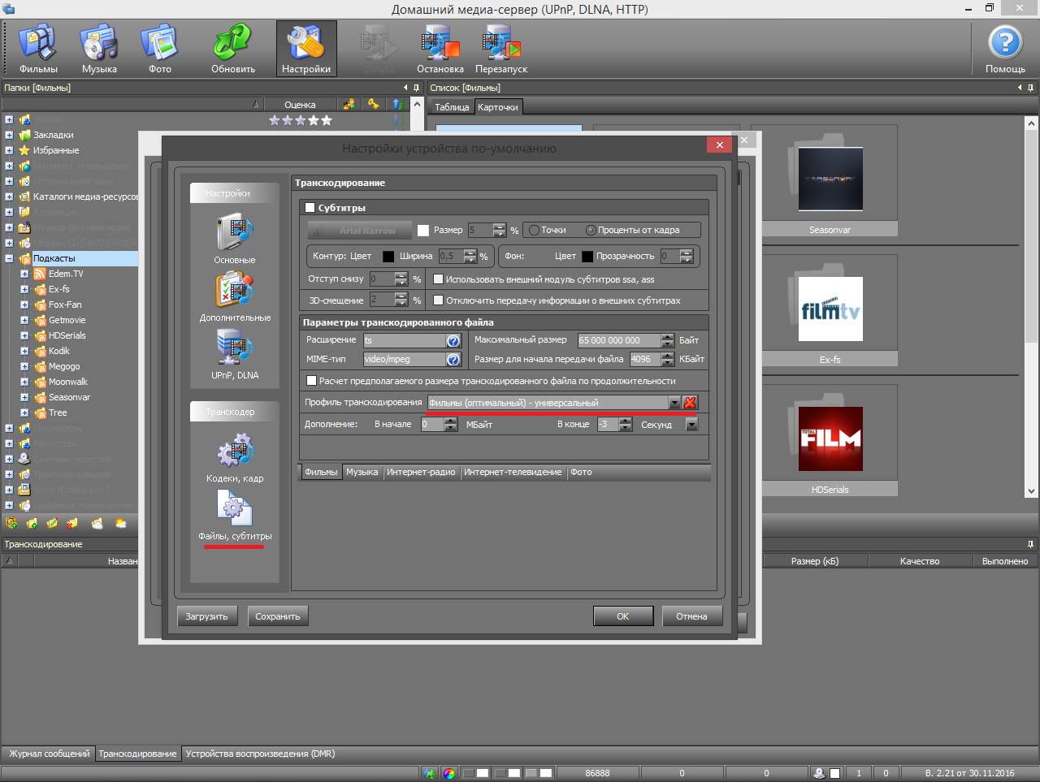
Task: Select the Проценты от кадра radio button
Action: click(x=591, y=231)
